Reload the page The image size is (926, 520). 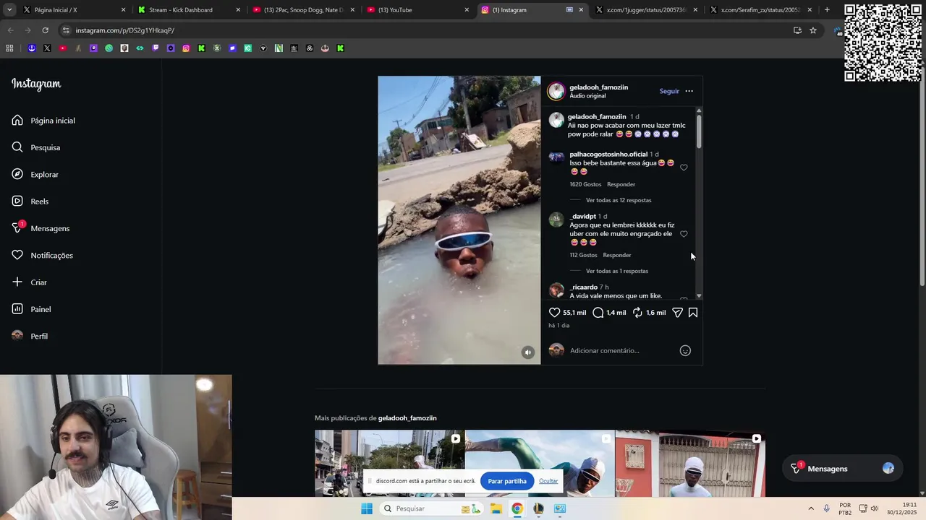pyautogui.click(x=45, y=30)
